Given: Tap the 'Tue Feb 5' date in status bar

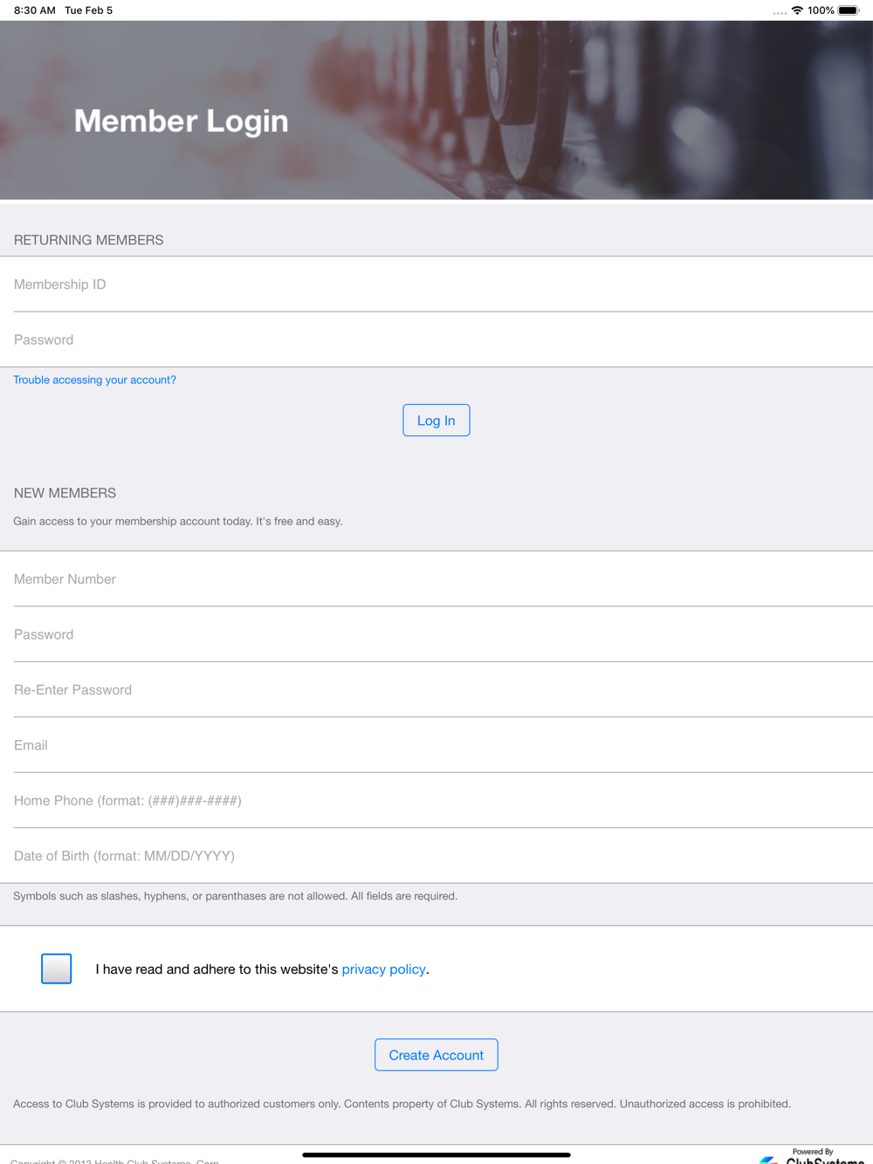Looking at the screenshot, I should [x=88, y=10].
